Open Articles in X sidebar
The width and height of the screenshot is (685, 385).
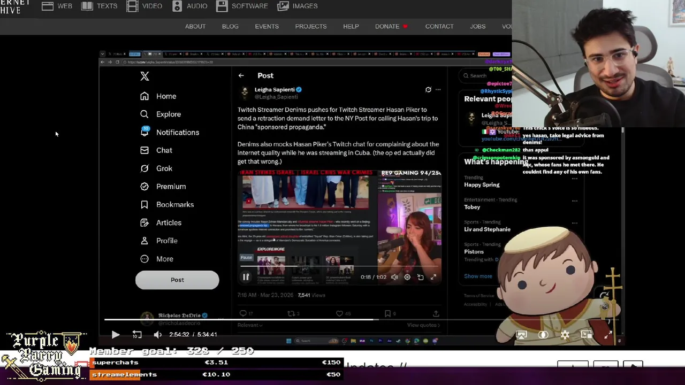(161, 223)
